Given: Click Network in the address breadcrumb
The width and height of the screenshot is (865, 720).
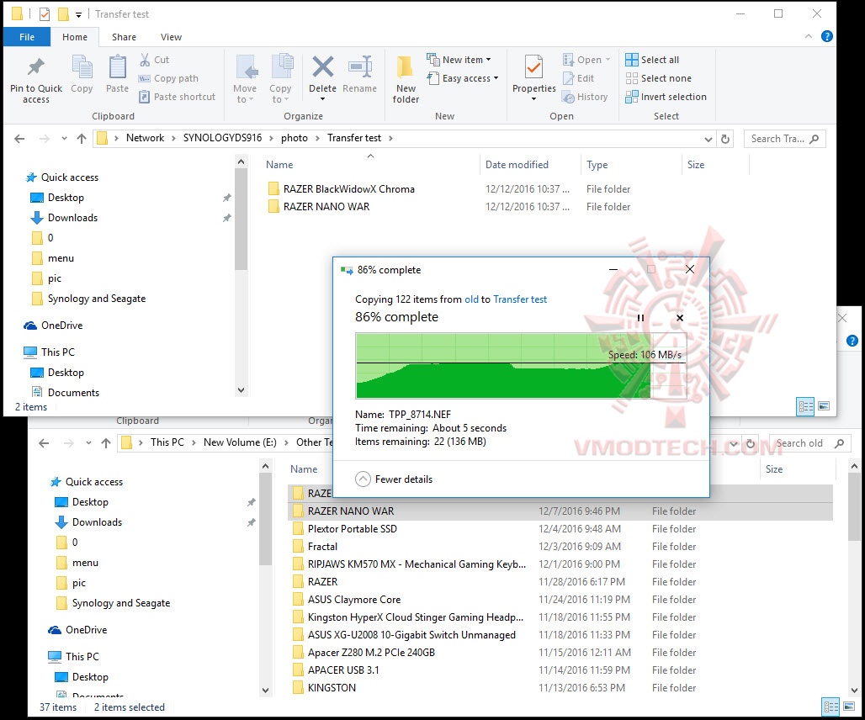Looking at the screenshot, I should pyautogui.click(x=145, y=138).
